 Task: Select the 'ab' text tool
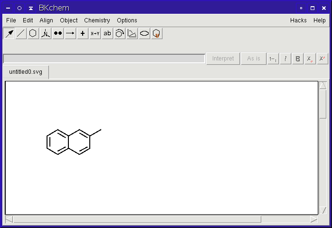tap(107, 33)
